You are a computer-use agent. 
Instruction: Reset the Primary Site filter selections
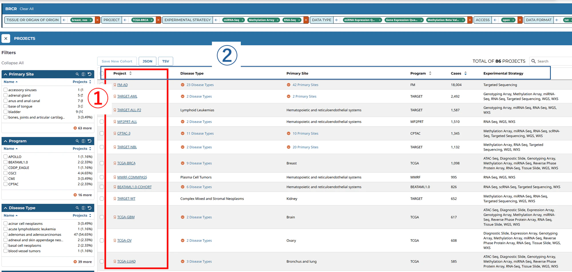coord(90,74)
